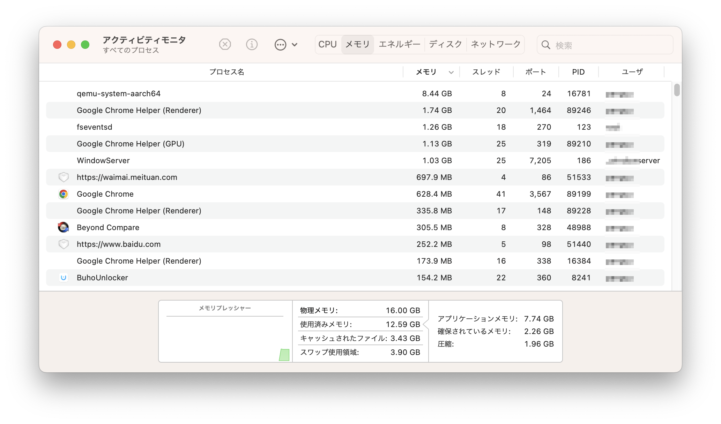Select the メモリ tab
721x424 pixels.
pyautogui.click(x=358, y=44)
